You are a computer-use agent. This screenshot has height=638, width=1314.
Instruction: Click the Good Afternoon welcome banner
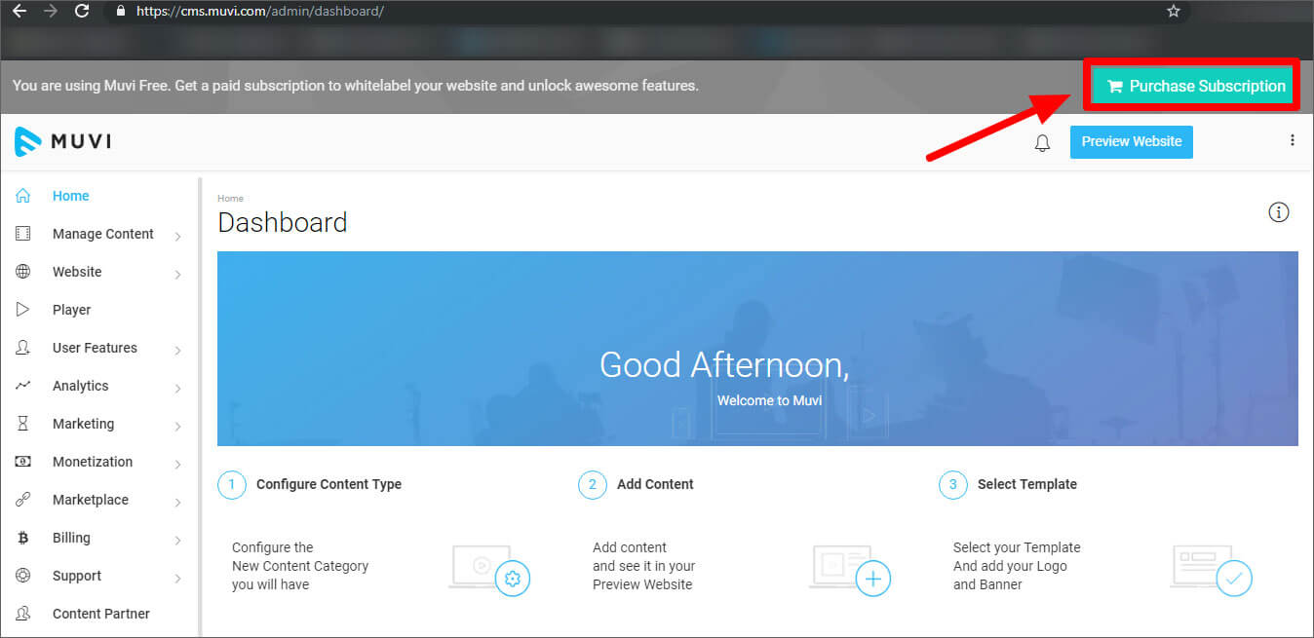[757, 349]
